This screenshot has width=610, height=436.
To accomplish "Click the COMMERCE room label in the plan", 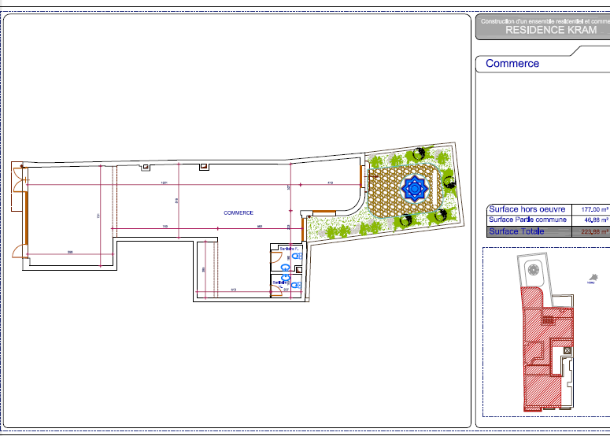I will [x=238, y=213].
